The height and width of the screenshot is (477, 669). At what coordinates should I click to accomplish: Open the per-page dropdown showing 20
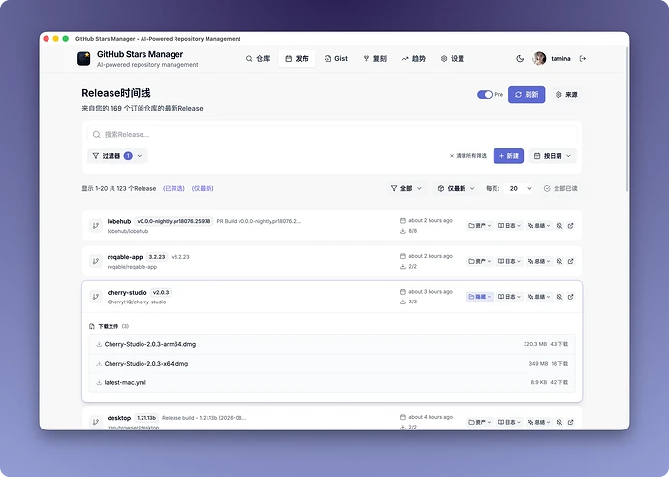[519, 188]
